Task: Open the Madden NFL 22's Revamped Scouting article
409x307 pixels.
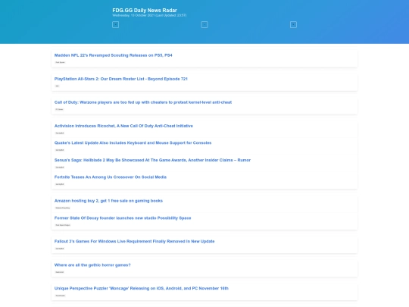Action: point(113,55)
